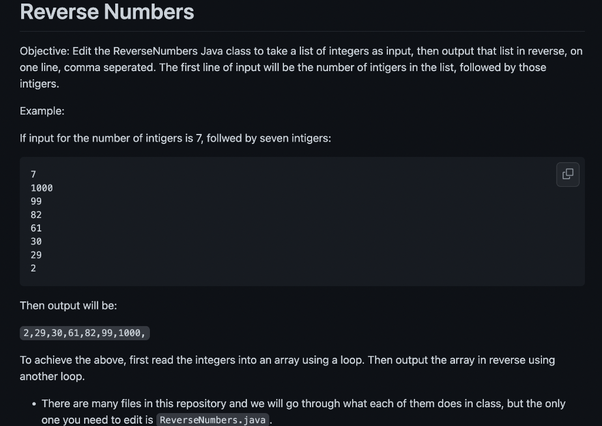The image size is (602, 426).
Task: Click the number 1000 in the example input
Action: click(42, 188)
